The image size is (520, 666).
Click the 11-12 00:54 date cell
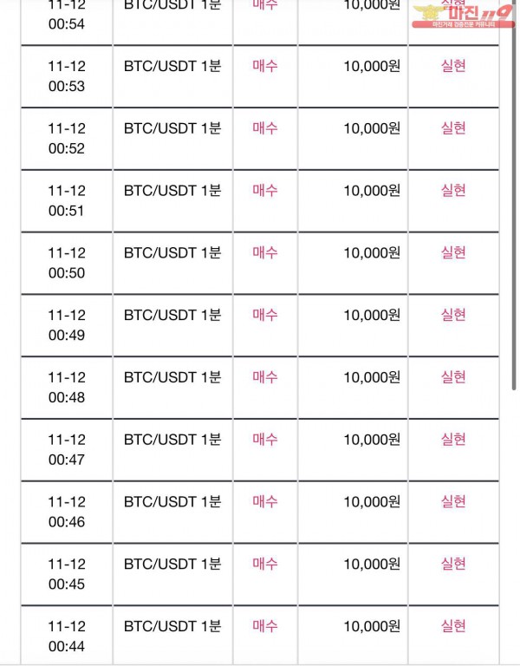tap(67, 14)
